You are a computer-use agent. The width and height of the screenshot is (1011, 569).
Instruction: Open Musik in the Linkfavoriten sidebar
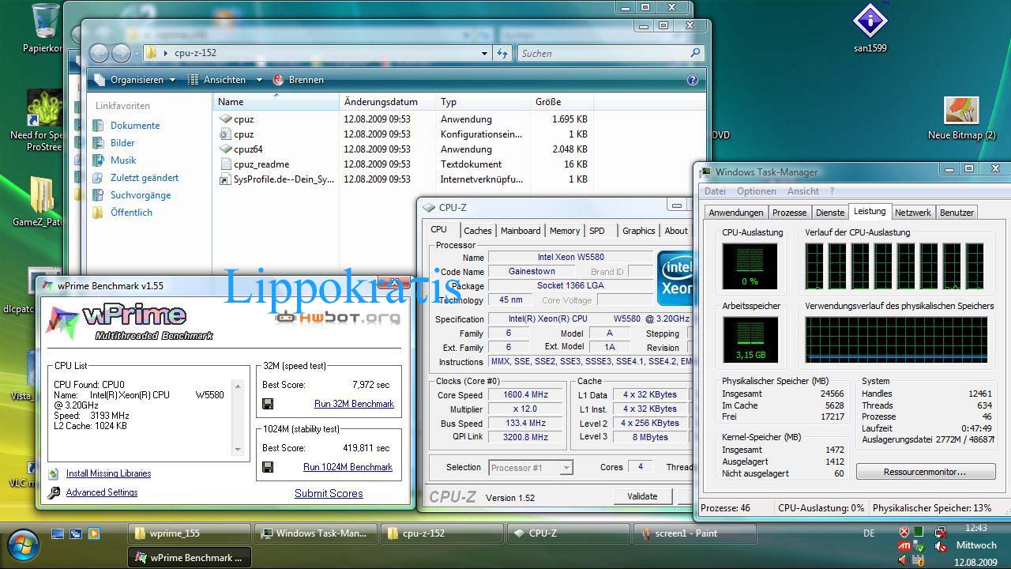(123, 160)
